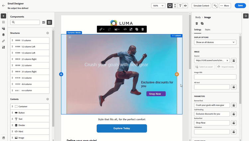Add personalization to SubHeading parameter
249x141 pixels.
(x=234, y=114)
